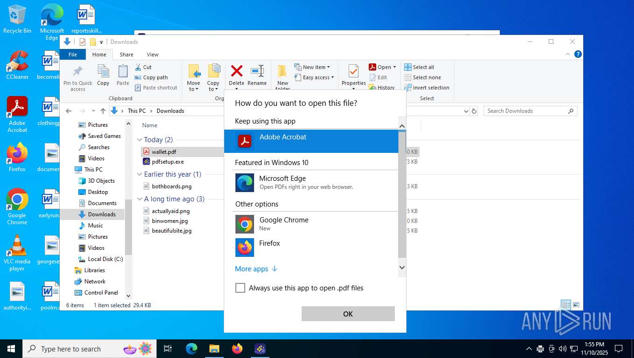Collapse the A long time ago group
Screen dimensions: 634x358
coord(139,199)
